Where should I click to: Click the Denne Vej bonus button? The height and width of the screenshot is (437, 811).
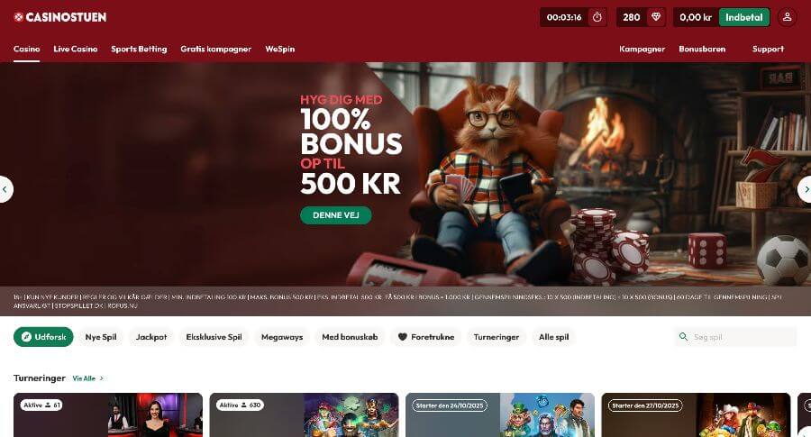tap(336, 215)
